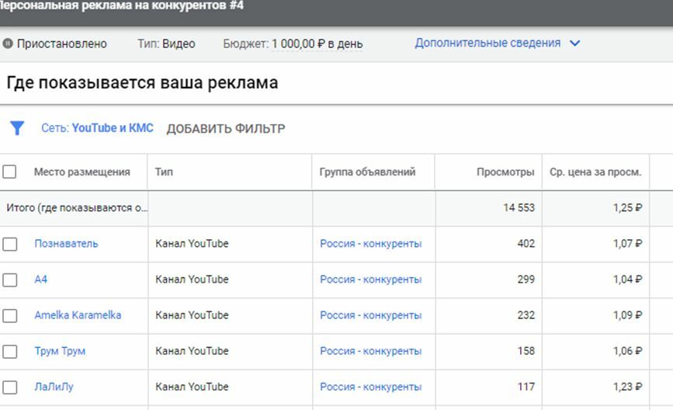Viewport: 673px width, 410px height.
Task: Open the Сеть: YouTube и КМС filter
Action: (98, 128)
